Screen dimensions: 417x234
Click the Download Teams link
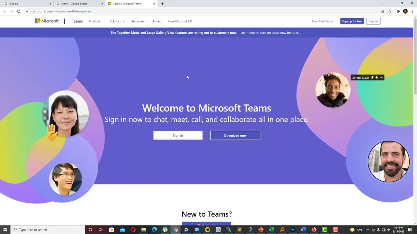[323, 21]
